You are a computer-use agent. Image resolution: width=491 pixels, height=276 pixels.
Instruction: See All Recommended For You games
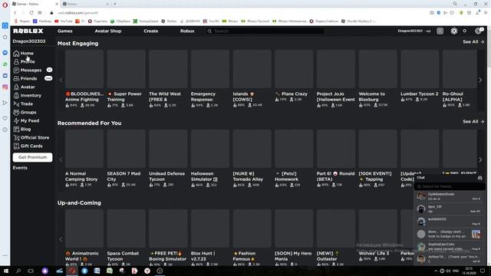pyautogui.click(x=473, y=121)
